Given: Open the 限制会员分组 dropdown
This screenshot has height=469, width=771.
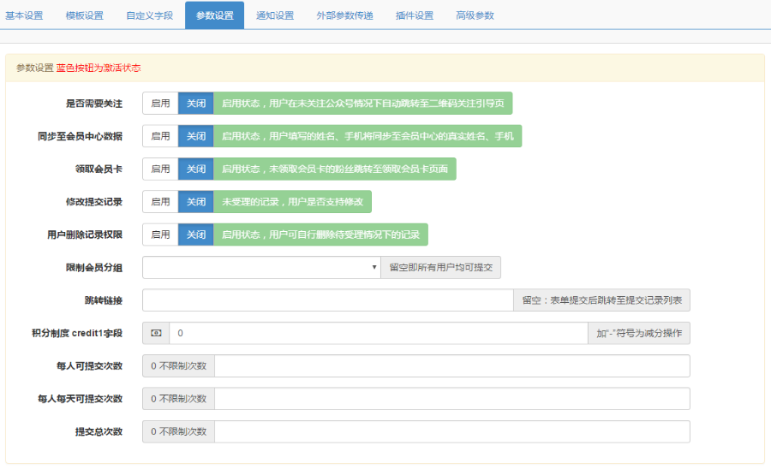Looking at the screenshot, I should click(261, 268).
